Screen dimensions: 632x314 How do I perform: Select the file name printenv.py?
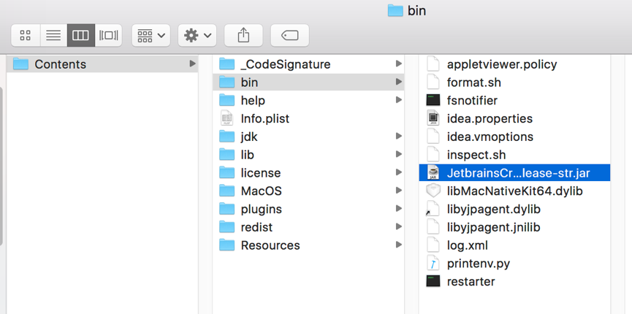479,264
